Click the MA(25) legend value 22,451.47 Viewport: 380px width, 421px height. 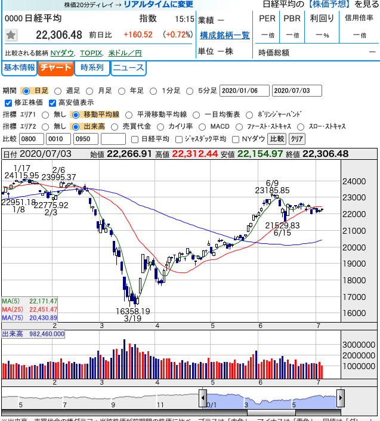(43, 309)
